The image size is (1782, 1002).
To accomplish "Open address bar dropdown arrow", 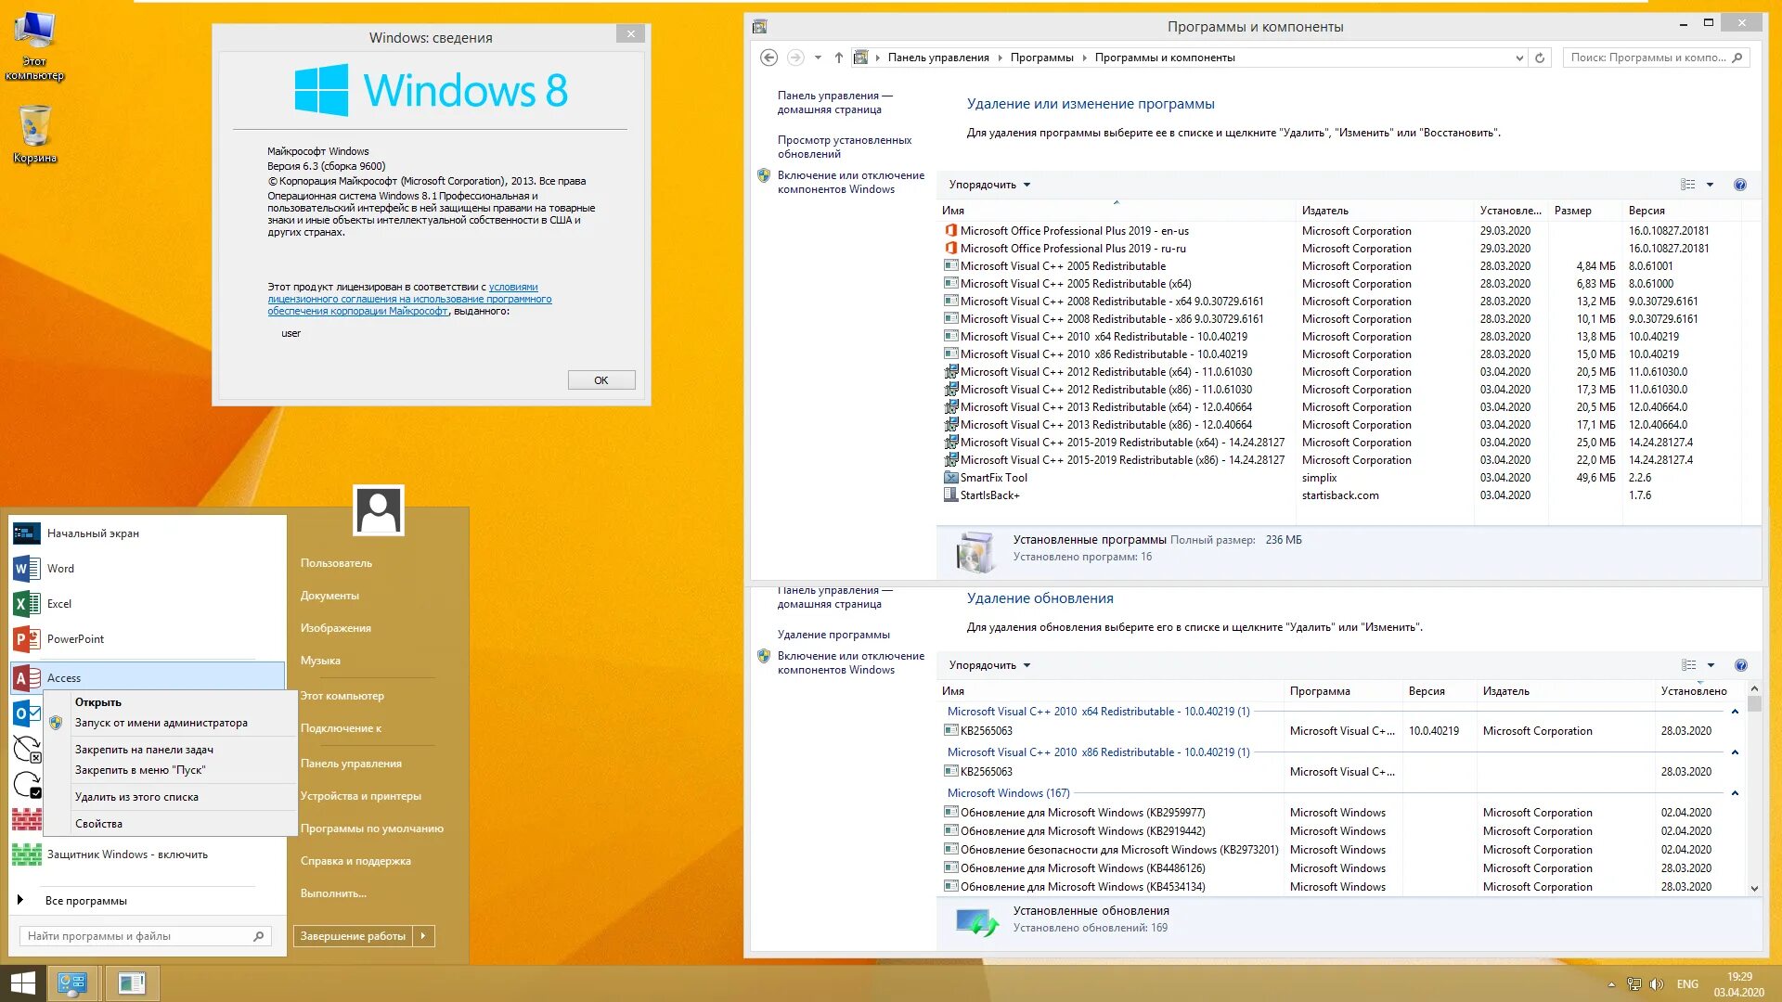I will coord(1519,58).
